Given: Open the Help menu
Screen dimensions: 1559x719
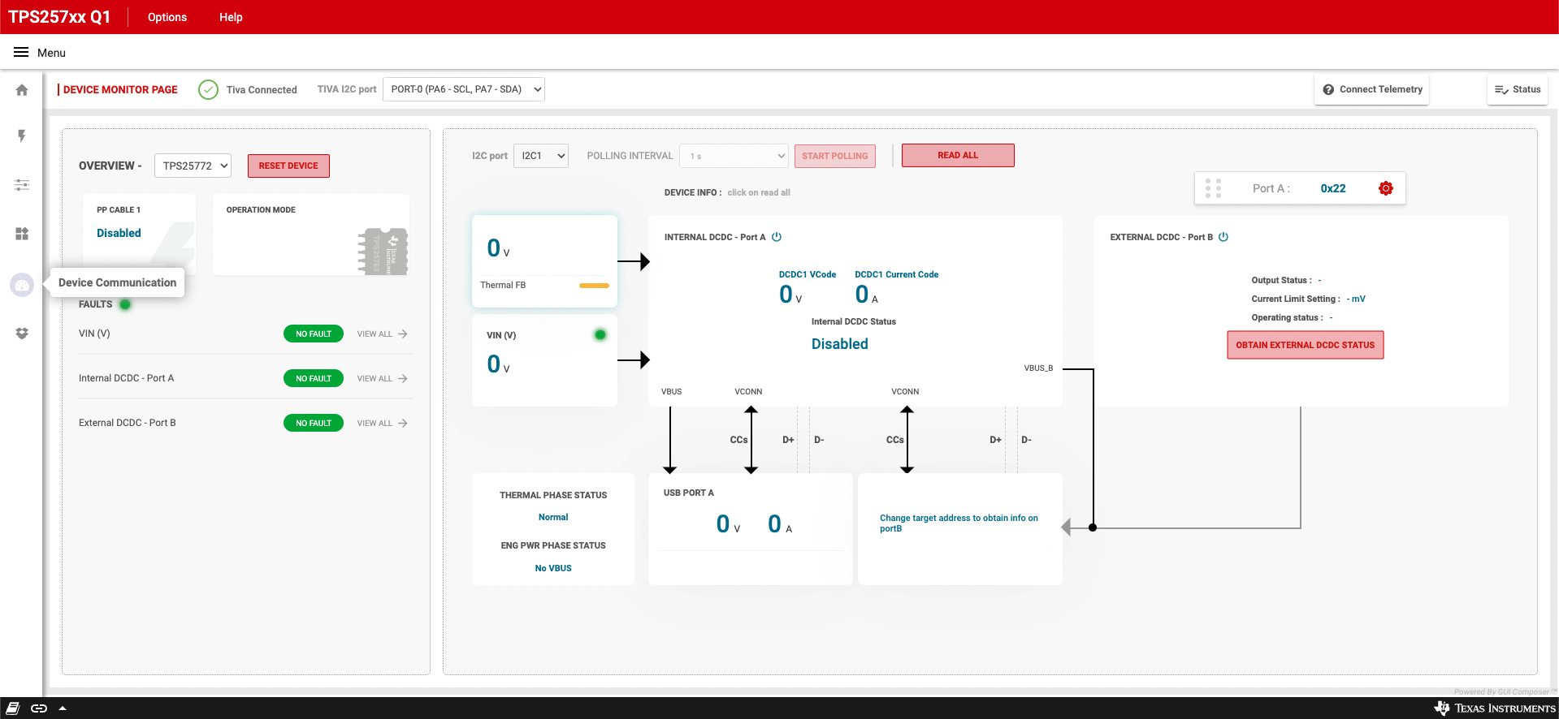Looking at the screenshot, I should pos(231,17).
